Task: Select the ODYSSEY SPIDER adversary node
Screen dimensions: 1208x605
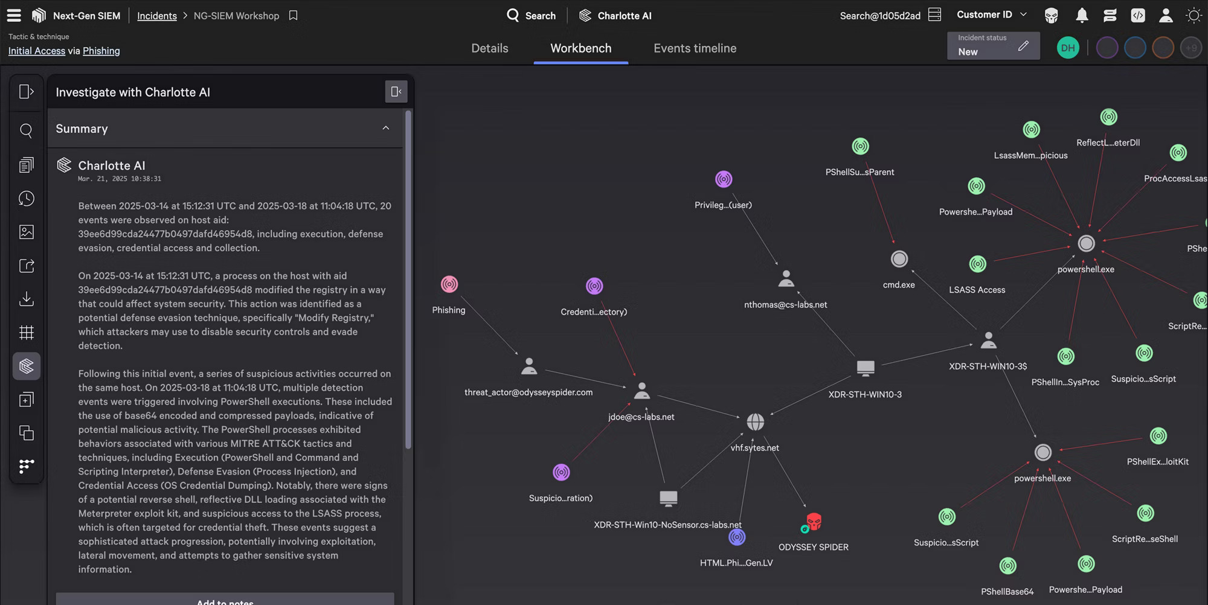Action: [814, 522]
